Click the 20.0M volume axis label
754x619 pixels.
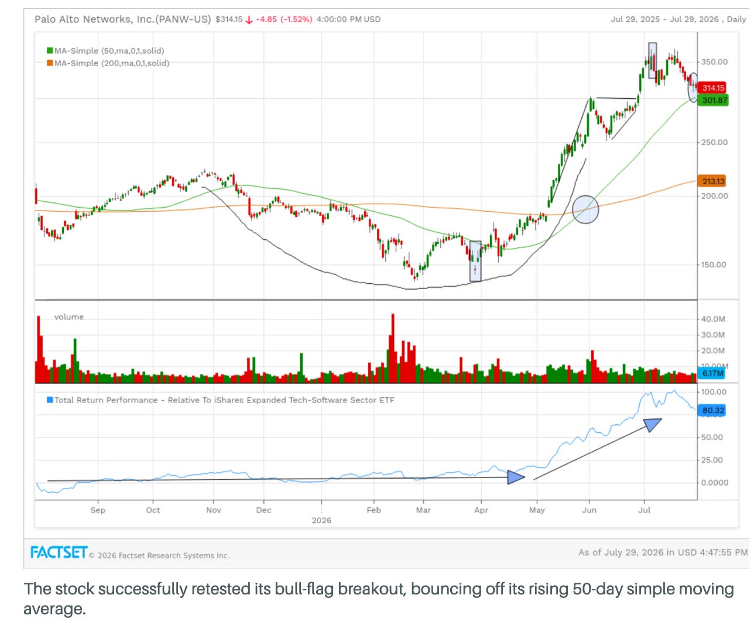click(x=713, y=350)
